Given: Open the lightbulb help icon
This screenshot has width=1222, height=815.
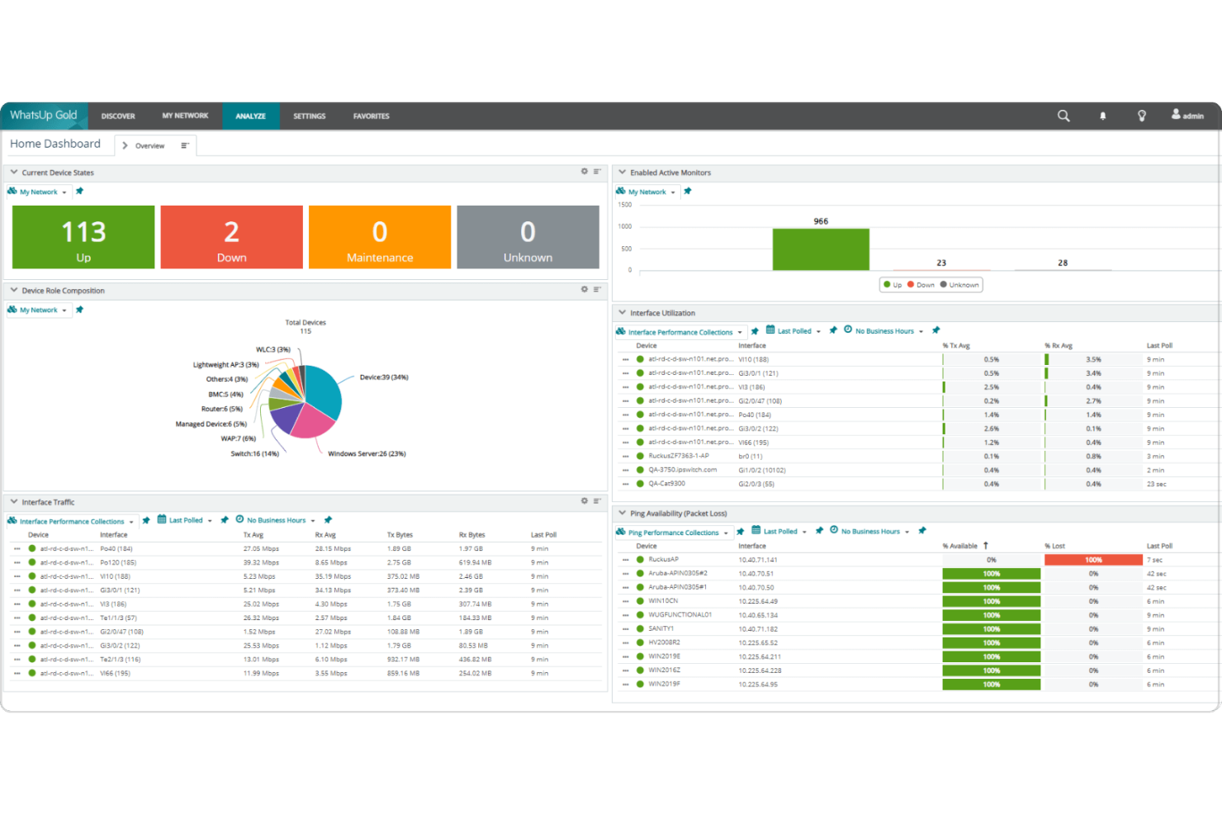Looking at the screenshot, I should coord(1142,116).
